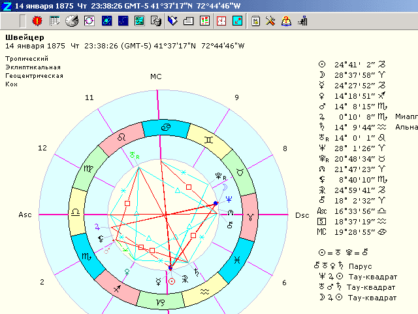This screenshot has width=418, height=314.
Task: Click house number 6 label
Action: tap(285, 283)
